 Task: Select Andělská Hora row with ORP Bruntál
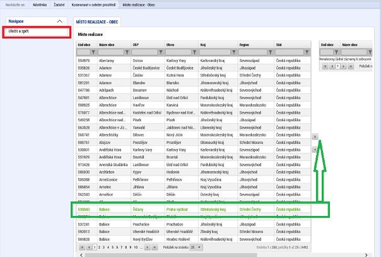(194, 157)
